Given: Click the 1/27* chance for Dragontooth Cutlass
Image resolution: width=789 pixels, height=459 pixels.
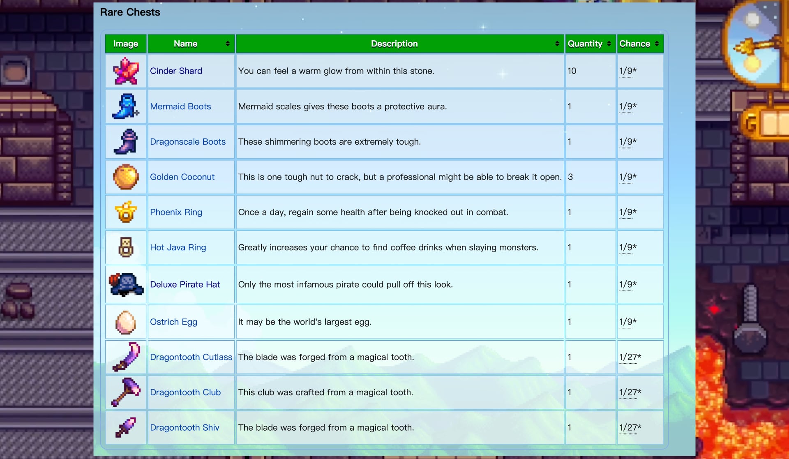Looking at the screenshot, I should [x=630, y=357].
